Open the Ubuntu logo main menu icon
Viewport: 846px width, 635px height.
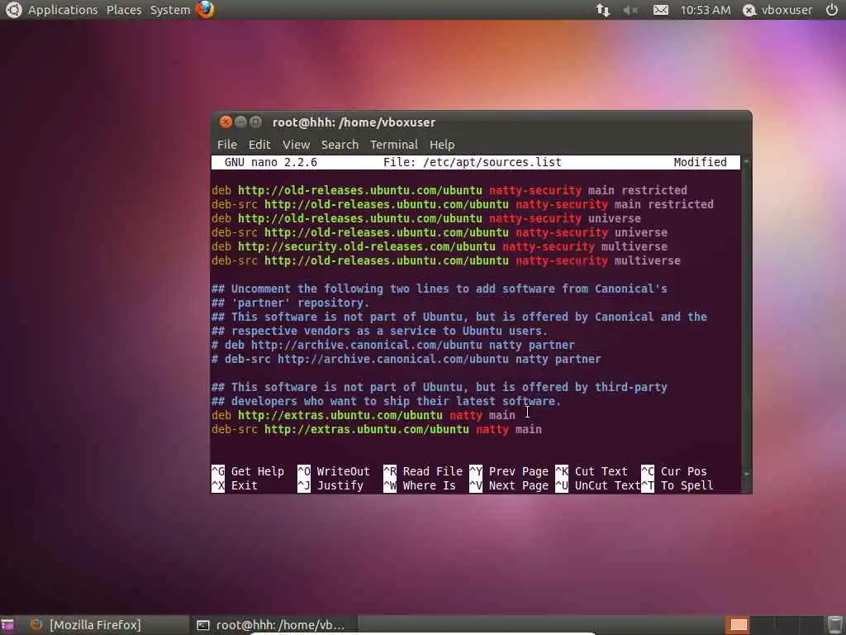pos(13,10)
